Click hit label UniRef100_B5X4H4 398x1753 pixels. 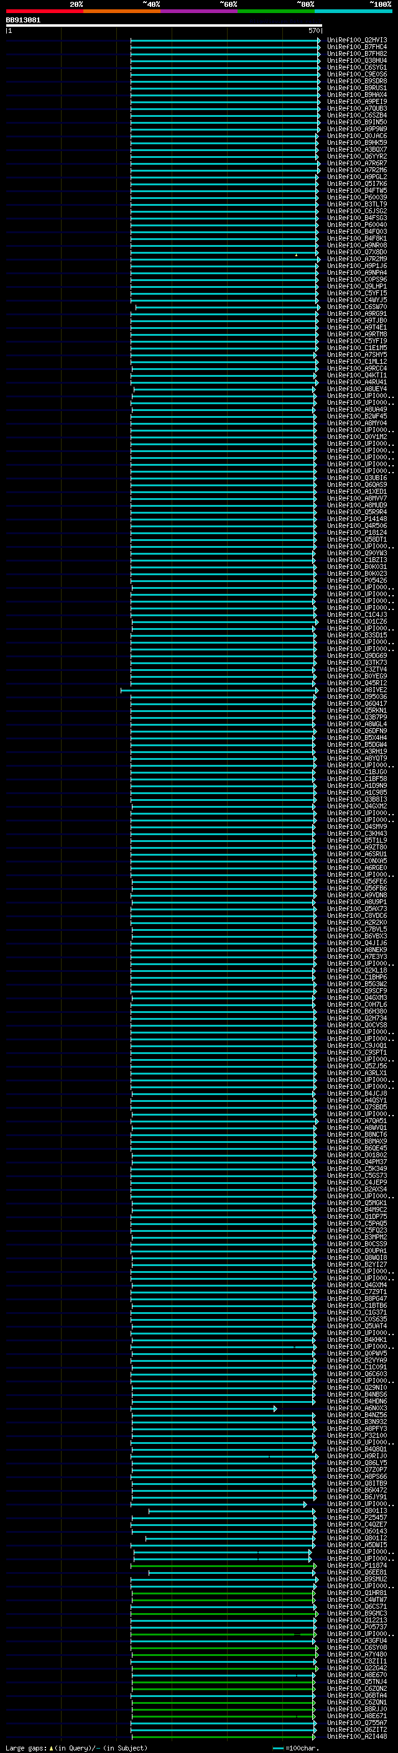tap(357, 738)
